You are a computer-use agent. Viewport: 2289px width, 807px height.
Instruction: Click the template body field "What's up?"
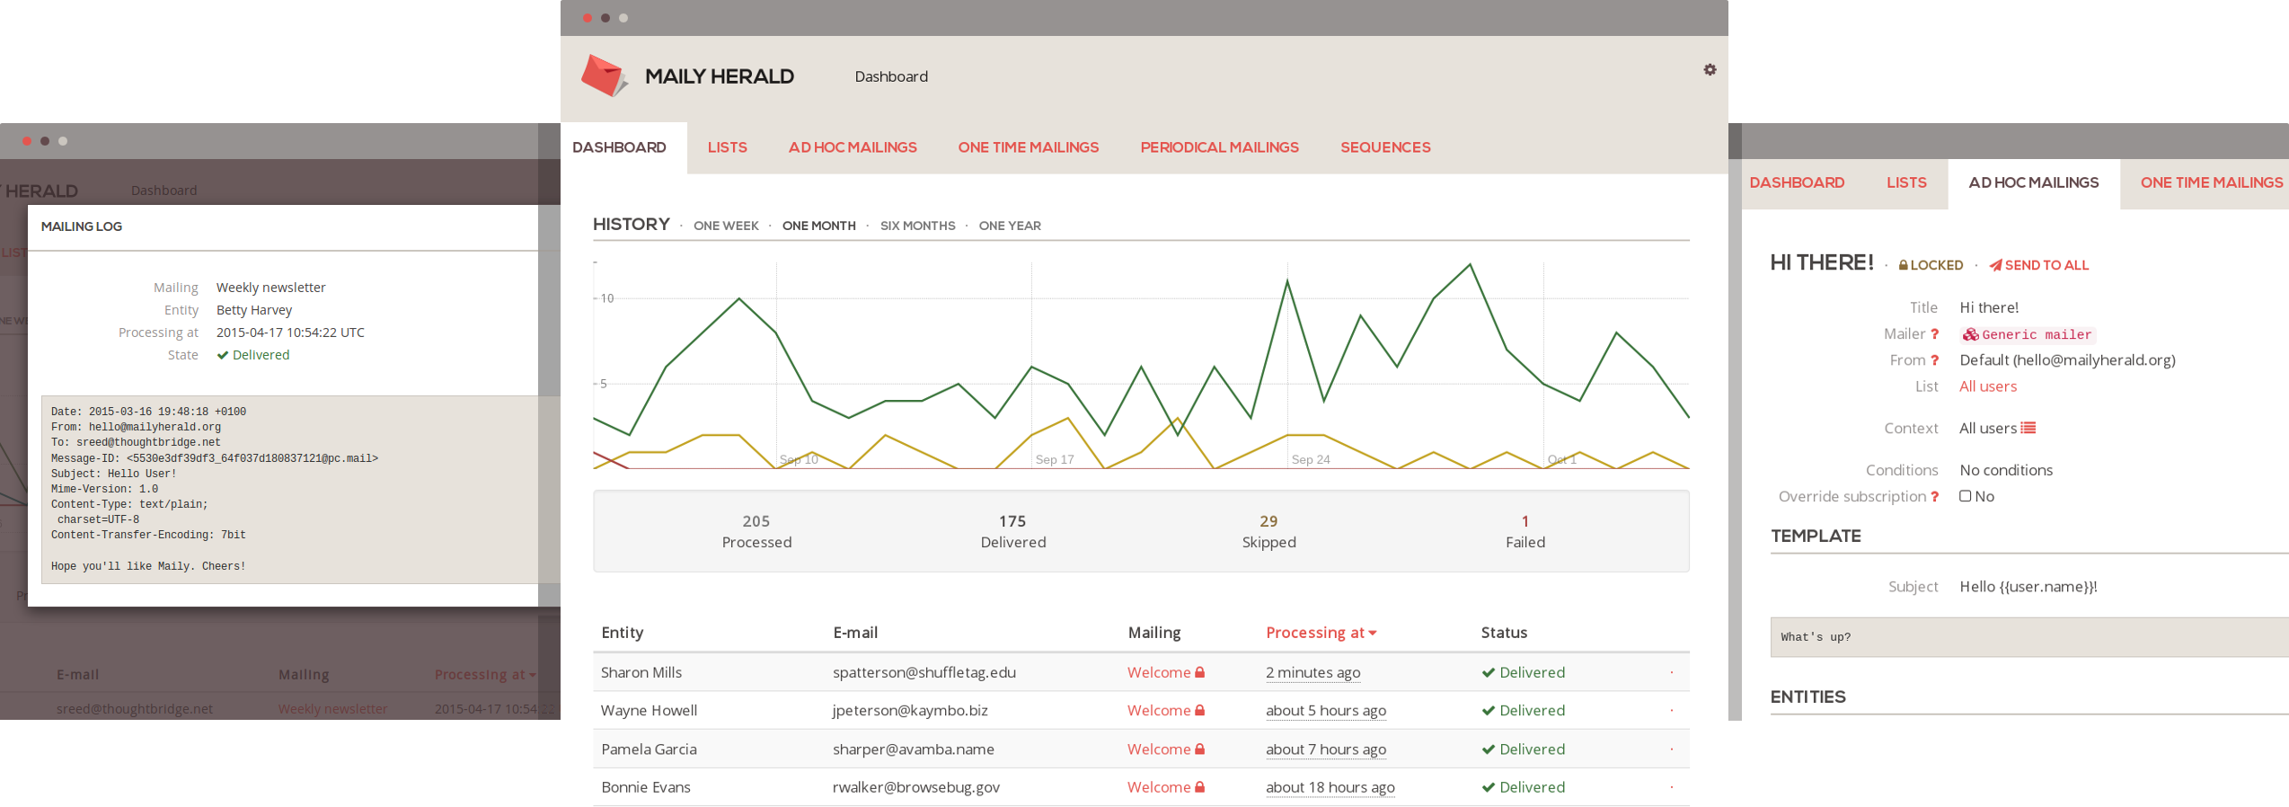[2029, 637]
